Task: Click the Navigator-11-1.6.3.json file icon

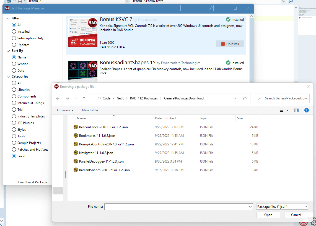Action: 76,153
